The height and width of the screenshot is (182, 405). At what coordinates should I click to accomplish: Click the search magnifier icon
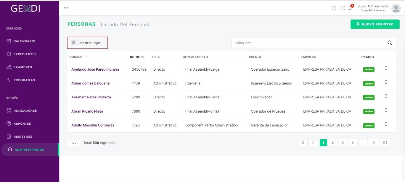pos(390,43)
